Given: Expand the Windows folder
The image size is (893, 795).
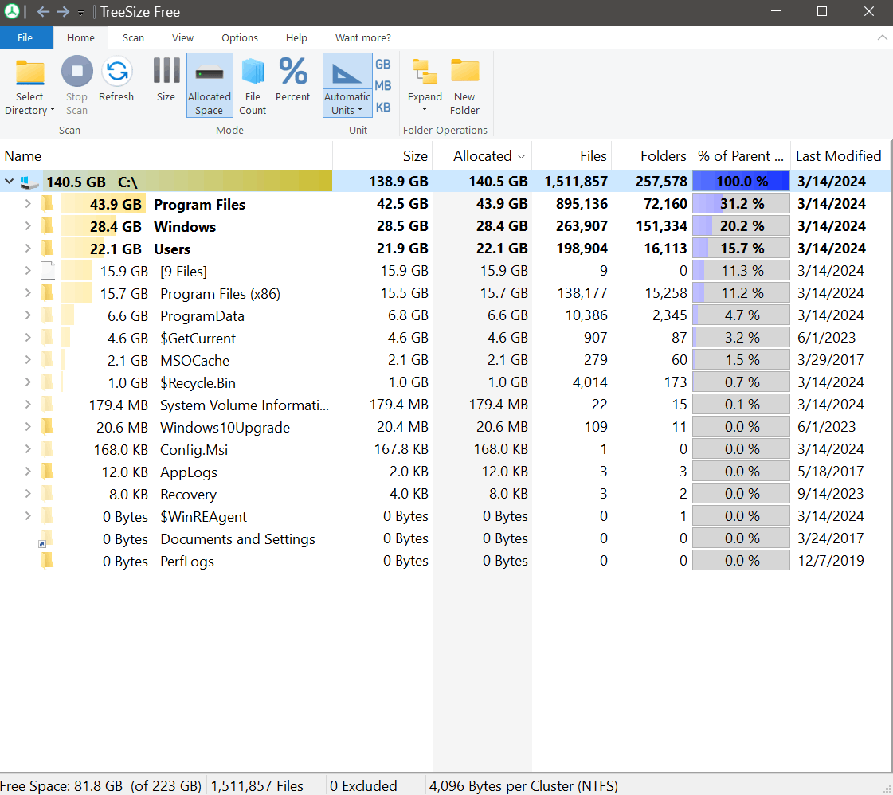Looking at the screenshot, I should [x=28, y=226].
